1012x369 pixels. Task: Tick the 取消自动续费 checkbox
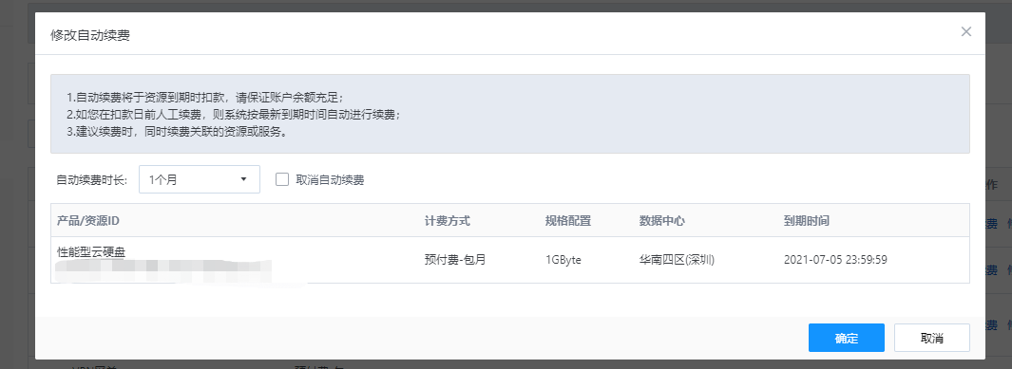[282, 179]
